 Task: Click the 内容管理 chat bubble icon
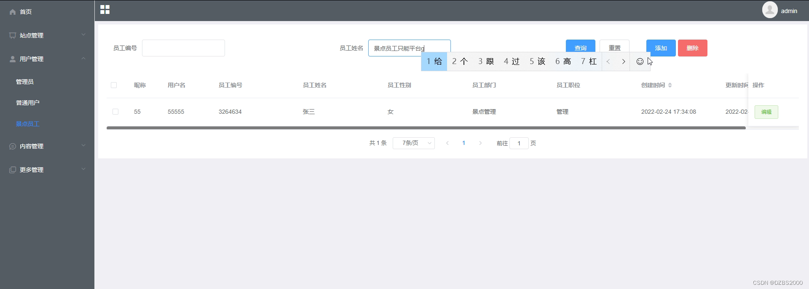pyautogui.click(x=13, y=146)
